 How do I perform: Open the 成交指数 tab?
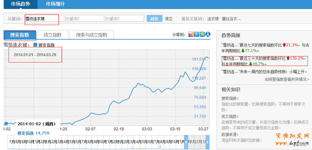tap(52, 35)
